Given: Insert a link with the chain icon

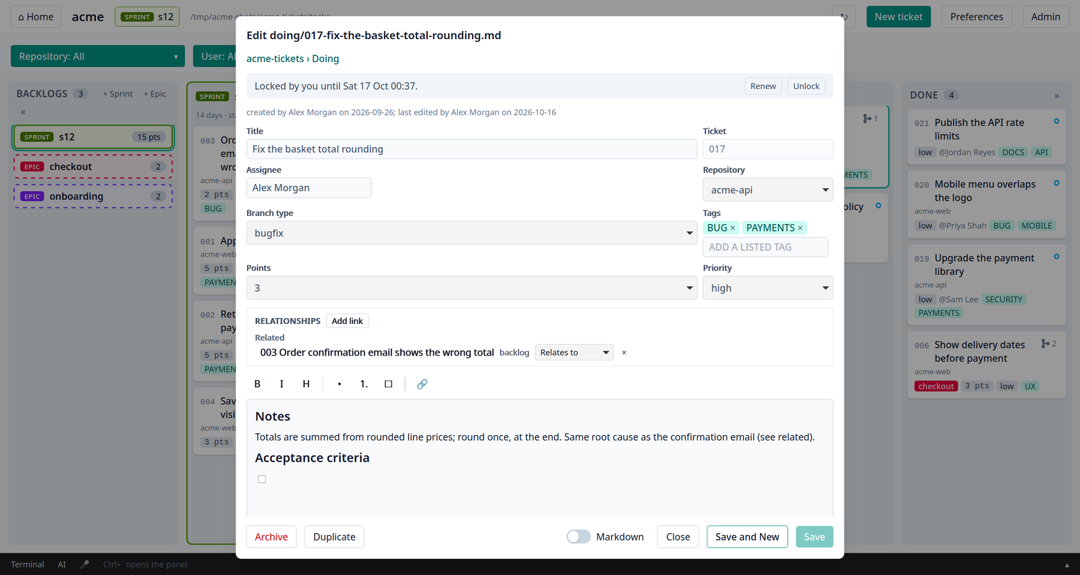Looking at the screenshot, I should click(422, 384).
